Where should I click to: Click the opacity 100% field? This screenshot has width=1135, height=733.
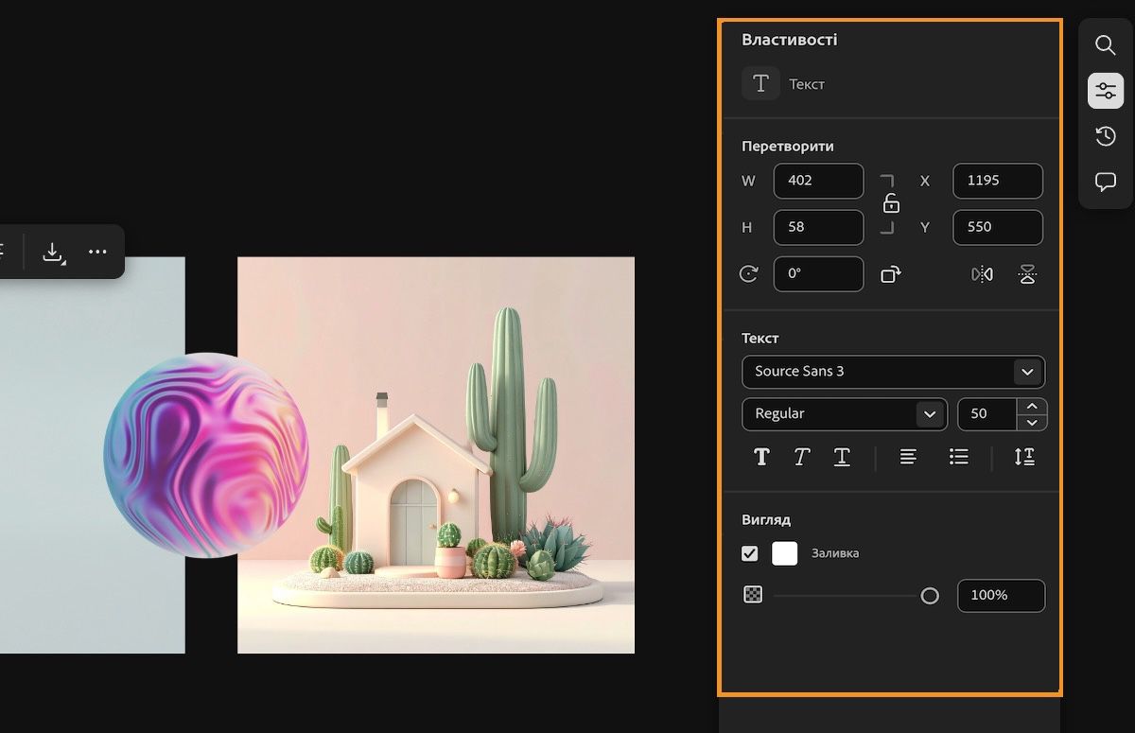1001,595
